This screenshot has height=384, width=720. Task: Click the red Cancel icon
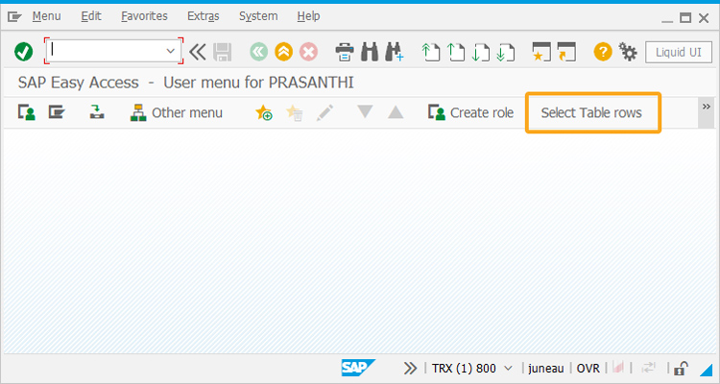308,52
